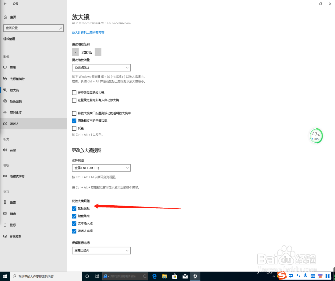
Task: Click the 放大计算机上的所有内容 link
Action: pos(88,33)
